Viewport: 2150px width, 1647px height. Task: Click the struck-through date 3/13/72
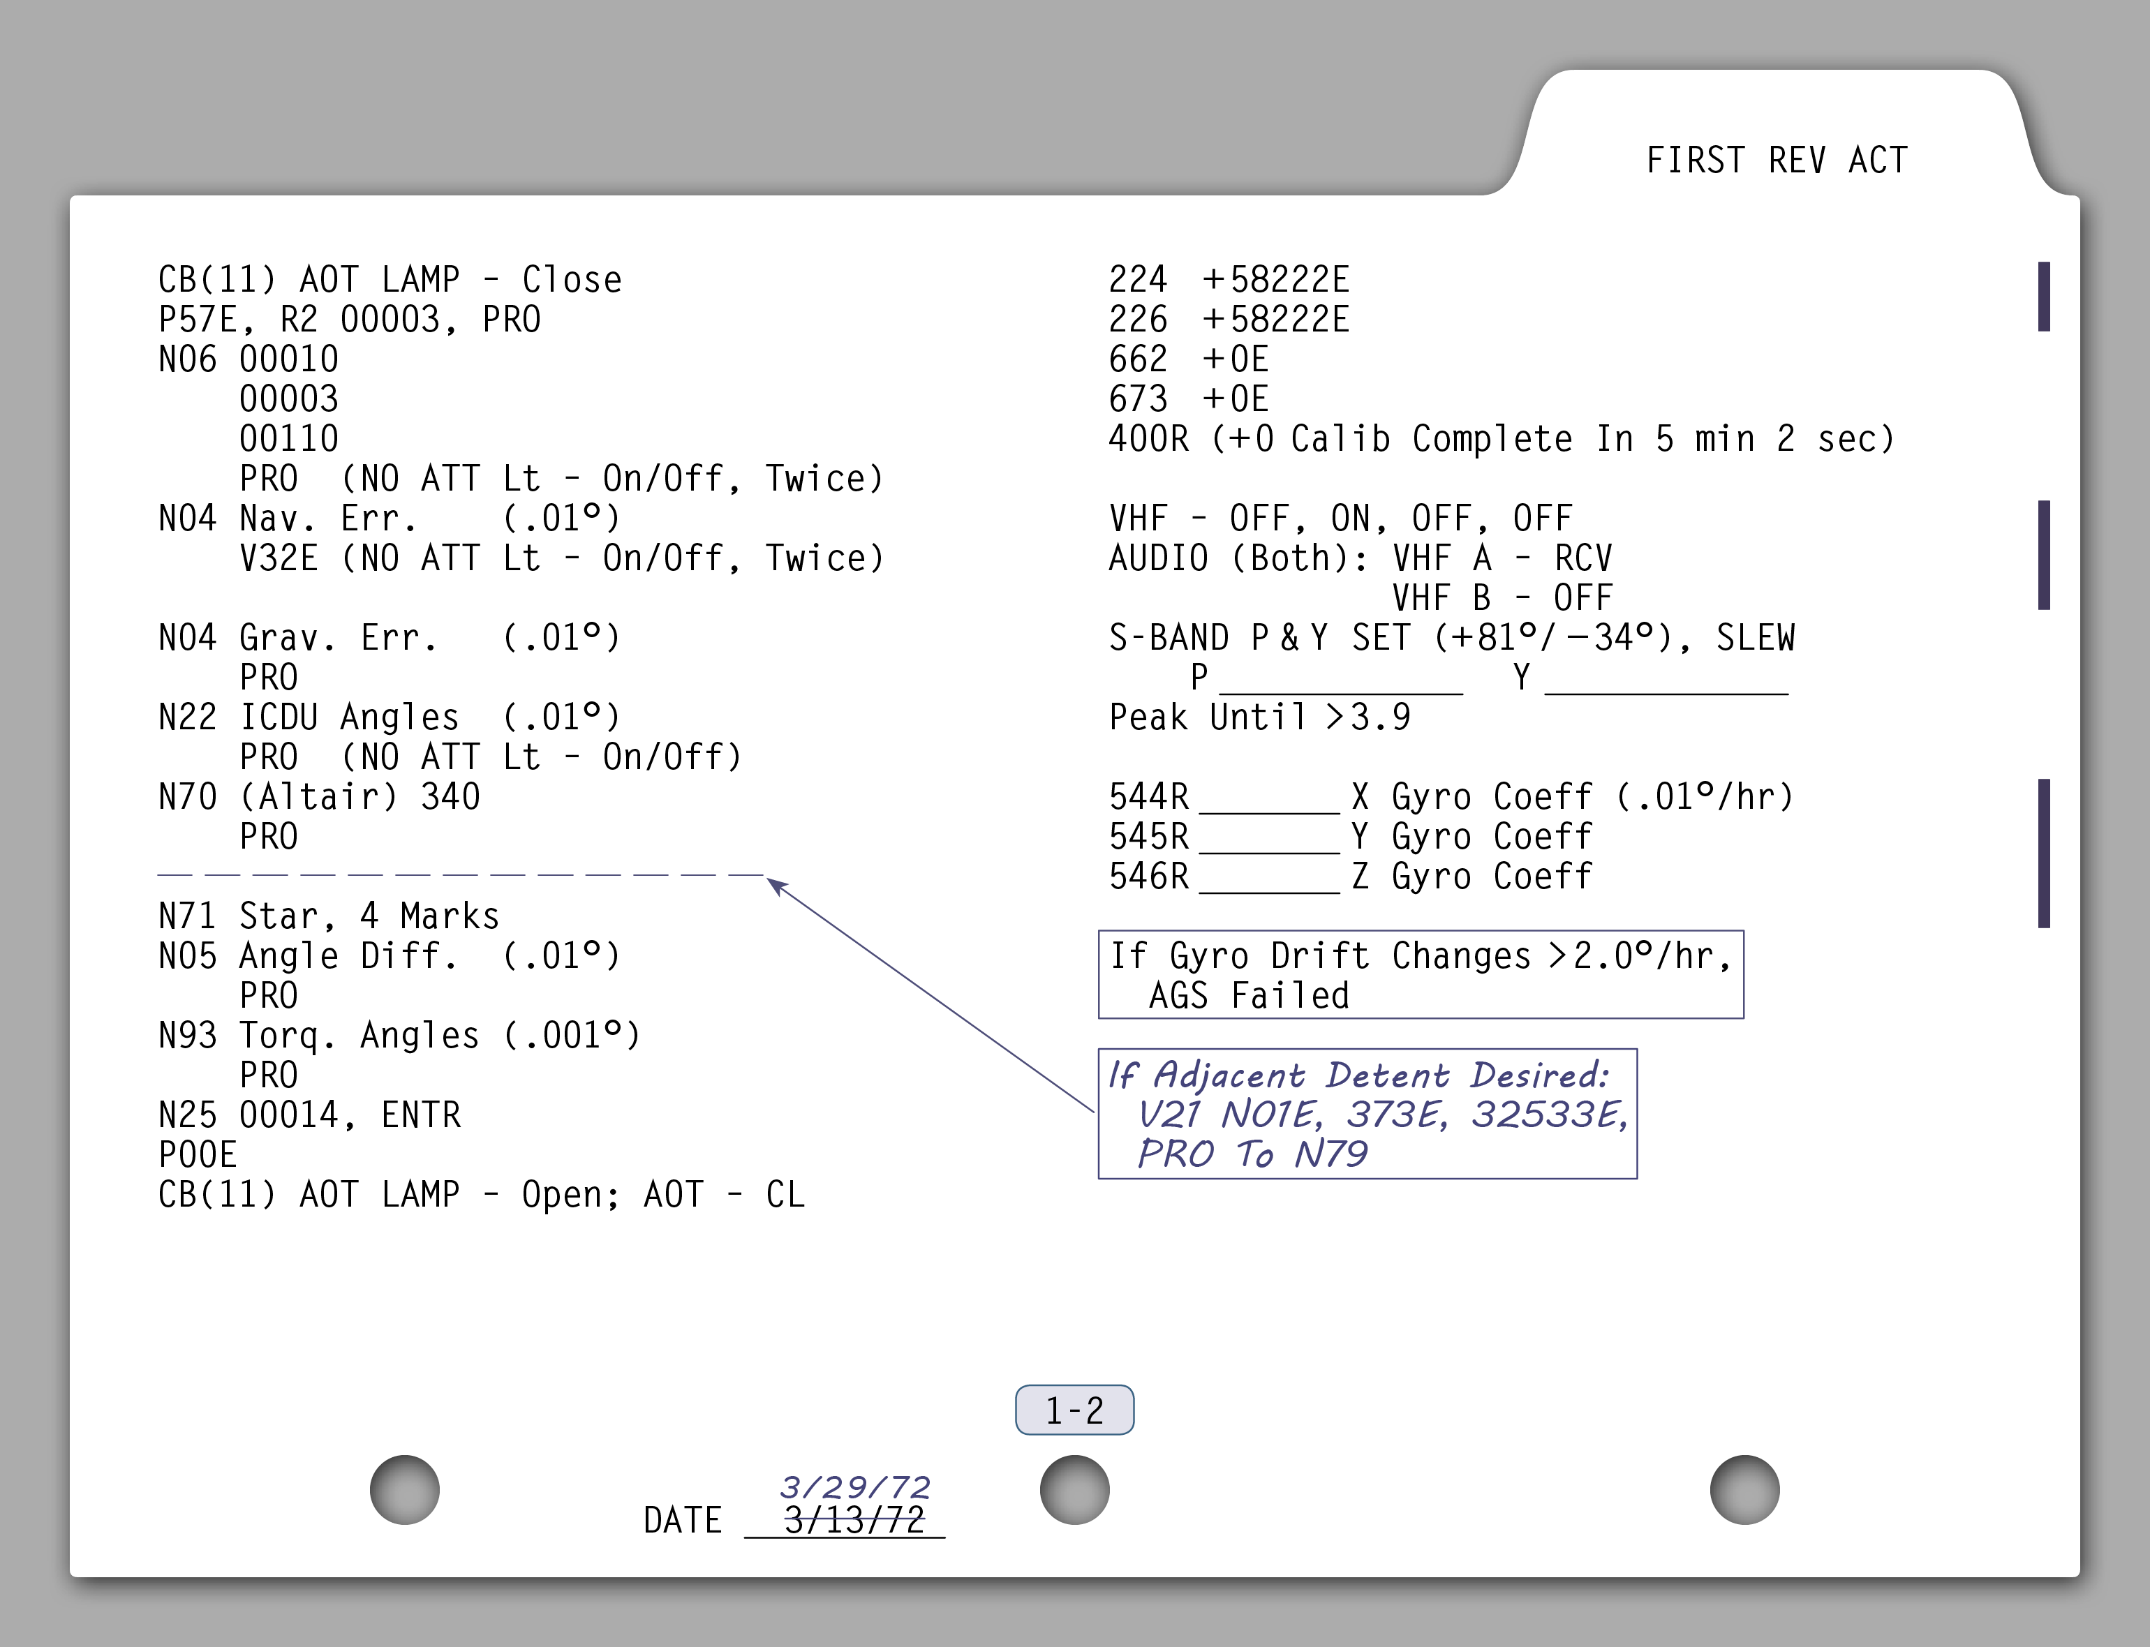click(x=854, y=1521)
